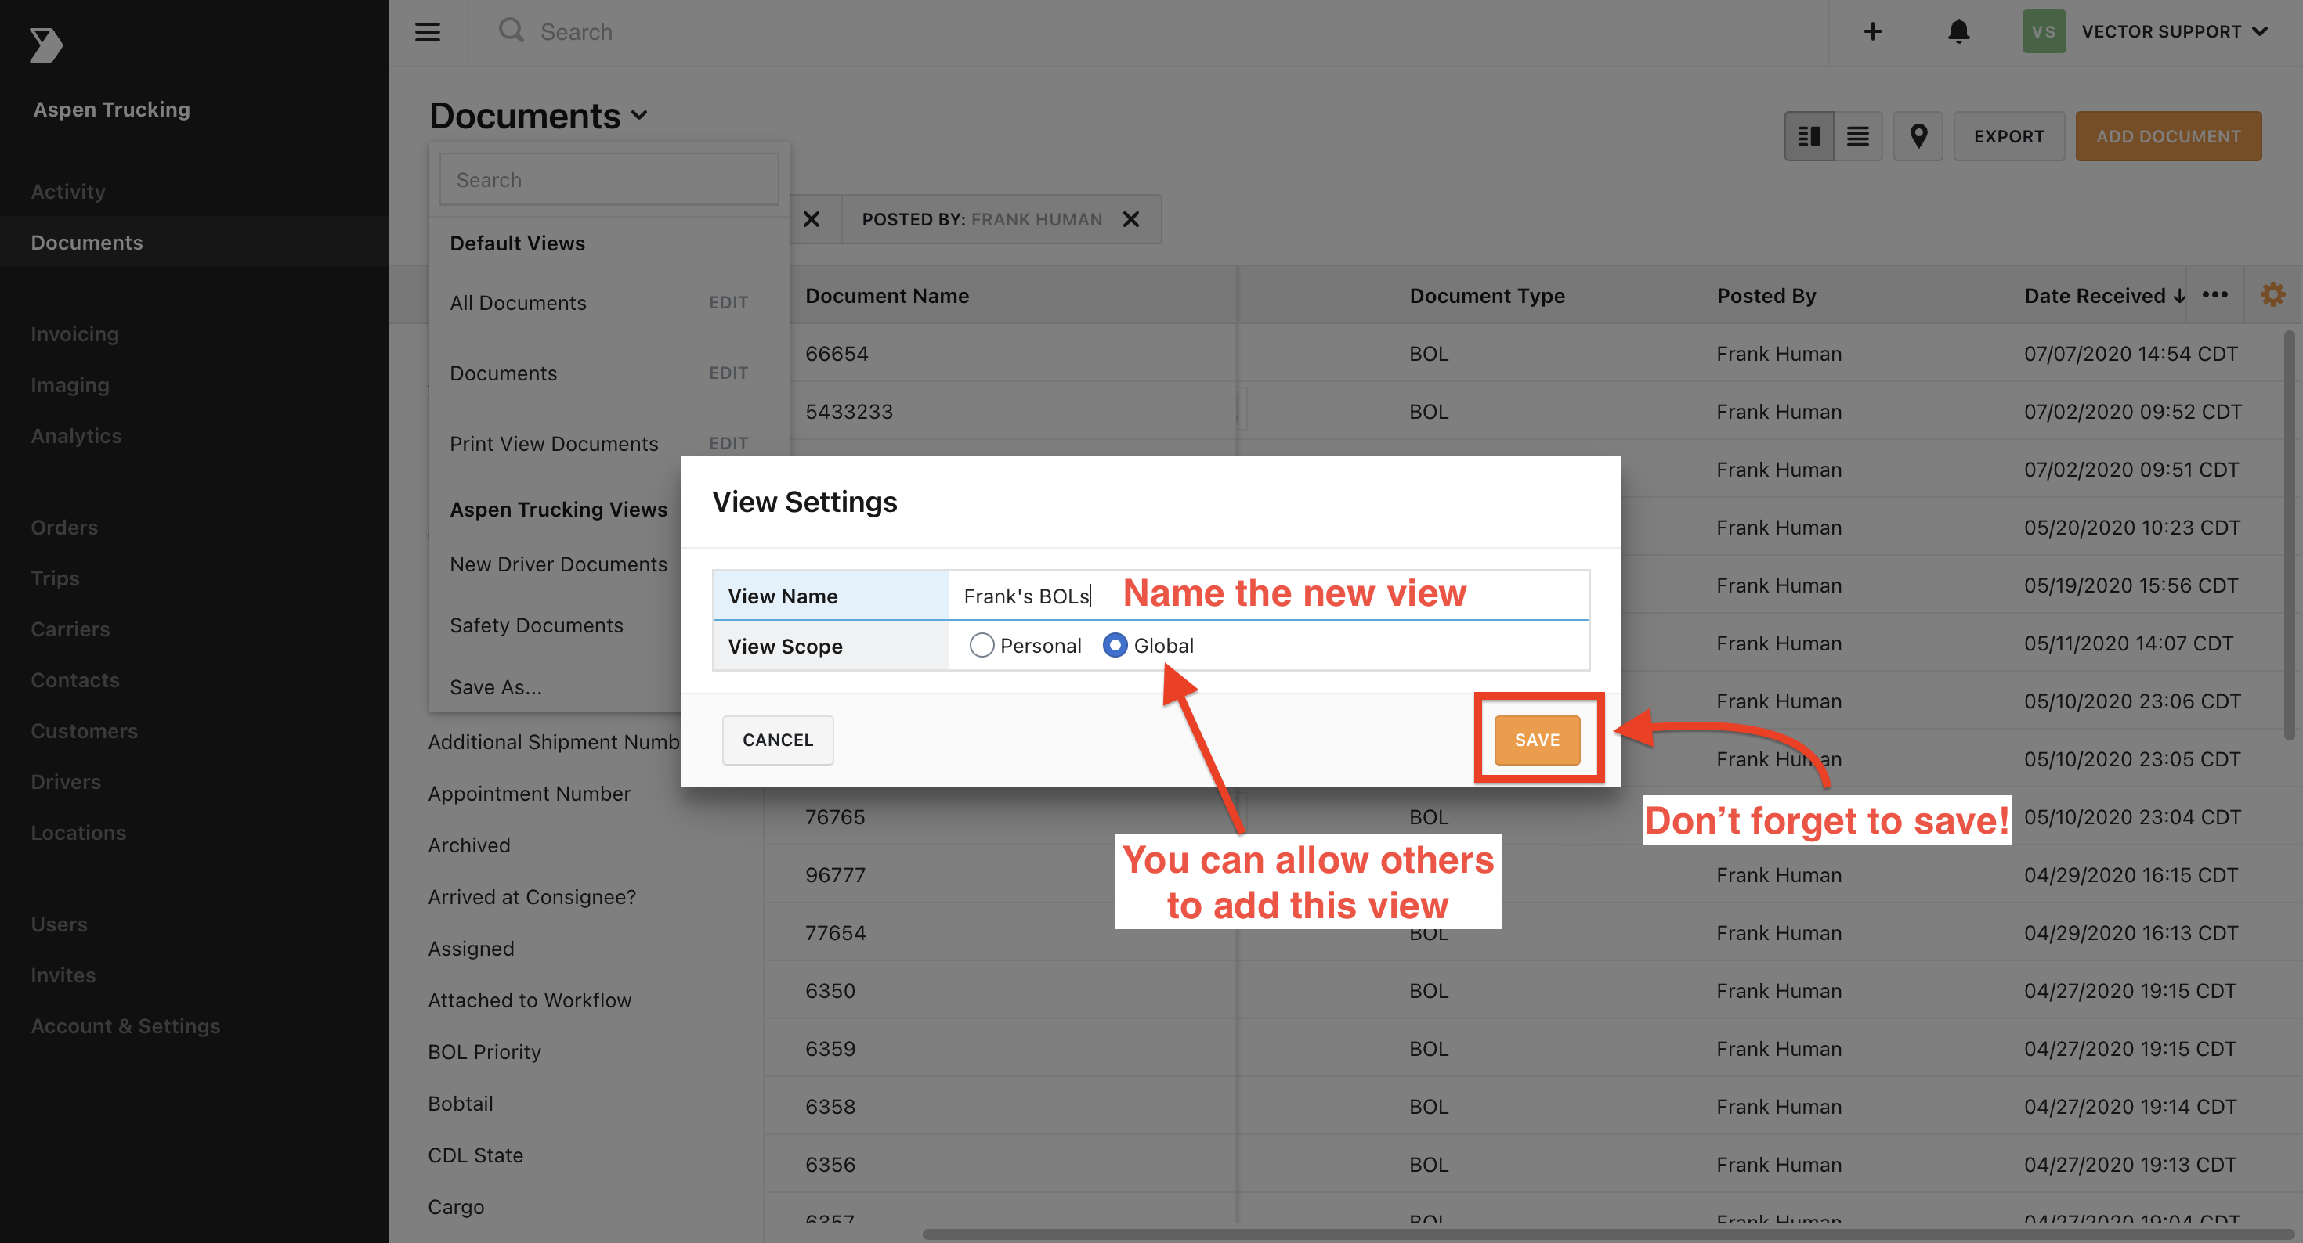Remove the Posted By Frank Human filter
This screenshot has width=2303, height=1243.
(1131, 219)
